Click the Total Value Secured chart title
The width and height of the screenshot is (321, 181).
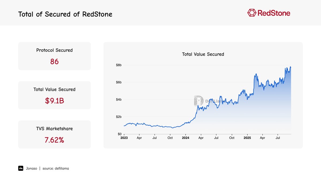203,54
